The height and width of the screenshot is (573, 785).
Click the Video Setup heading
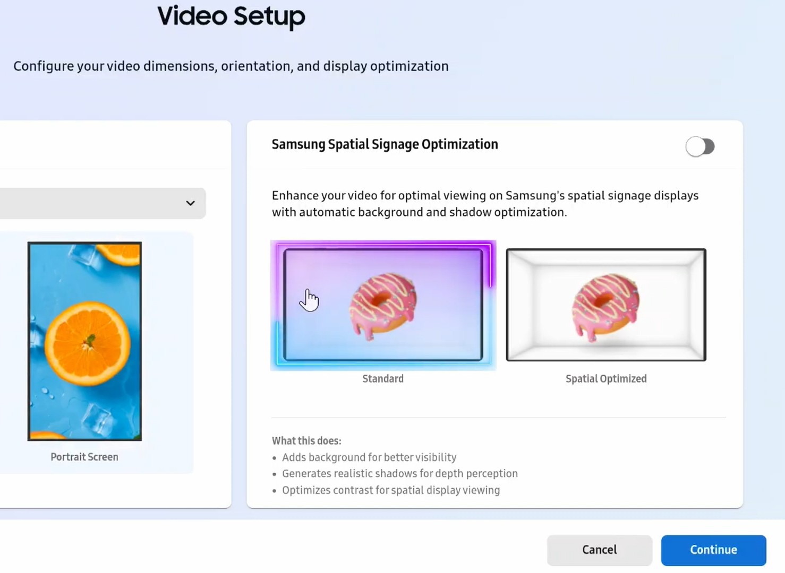pos(231,16)
